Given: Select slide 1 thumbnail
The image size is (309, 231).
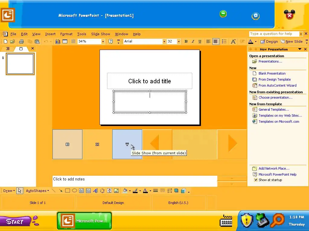Looking at the screenshot, I should [x=20, y=64].
